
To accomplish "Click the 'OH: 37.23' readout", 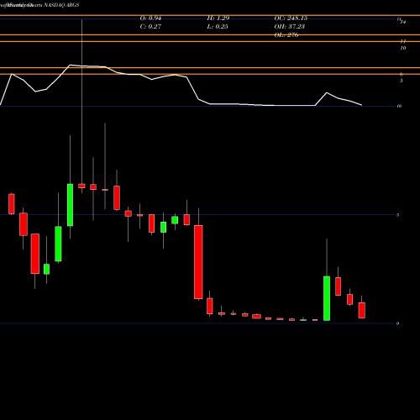I will pos(290,27).
